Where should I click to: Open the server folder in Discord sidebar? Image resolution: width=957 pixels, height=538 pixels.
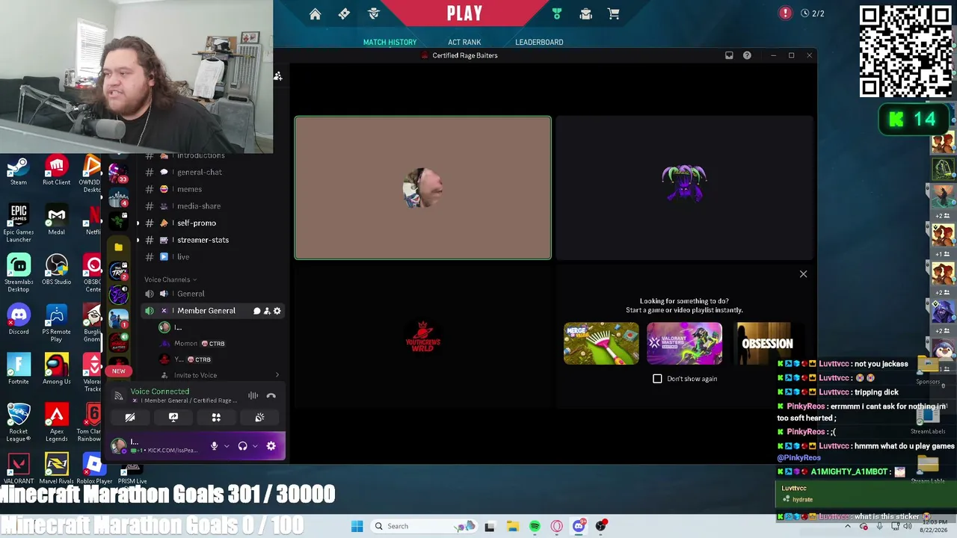tap(118, 247)
